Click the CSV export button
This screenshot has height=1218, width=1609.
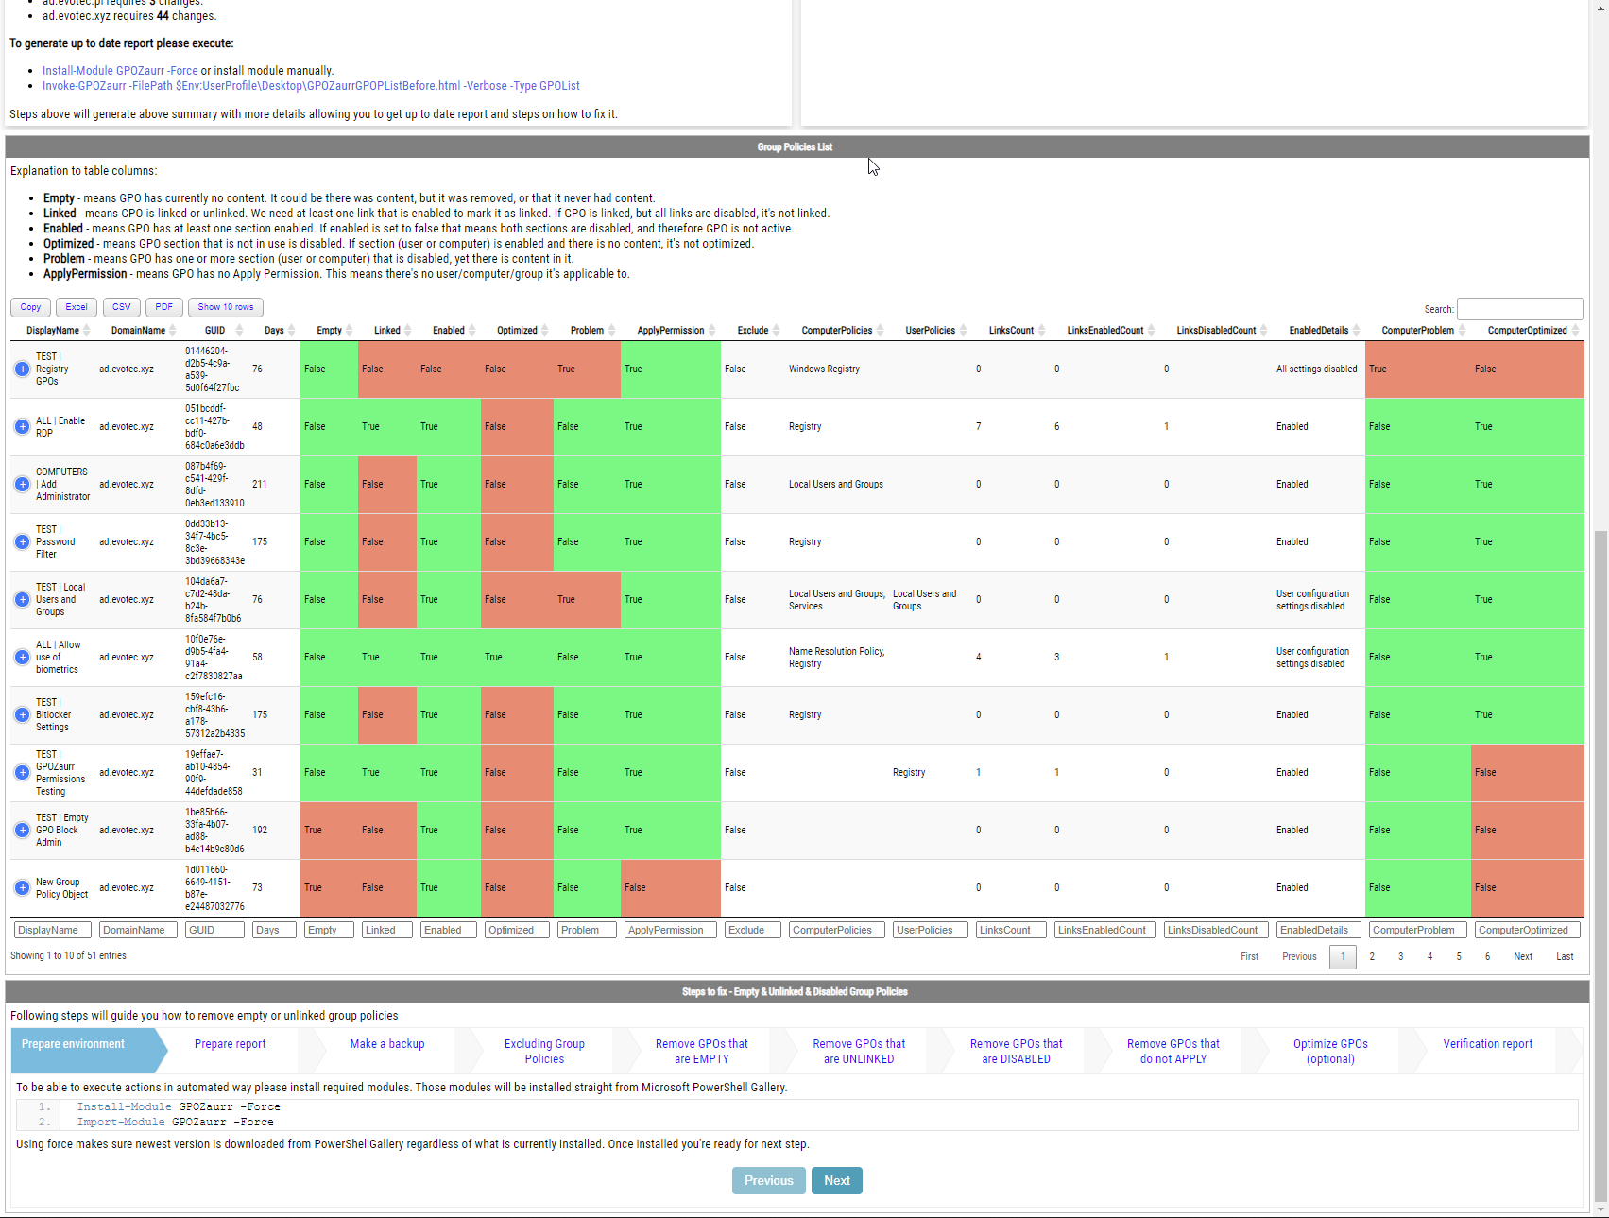tap(121, 307)
